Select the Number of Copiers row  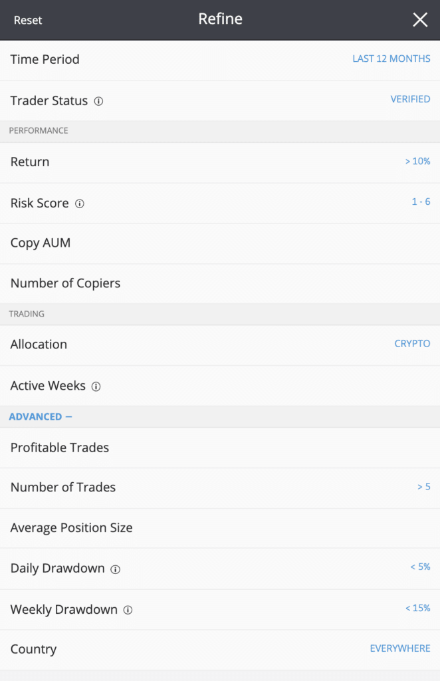(x=220, y=283)
